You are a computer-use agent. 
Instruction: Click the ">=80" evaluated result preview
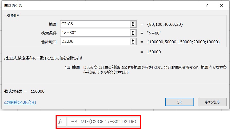[x=154, y=33]
